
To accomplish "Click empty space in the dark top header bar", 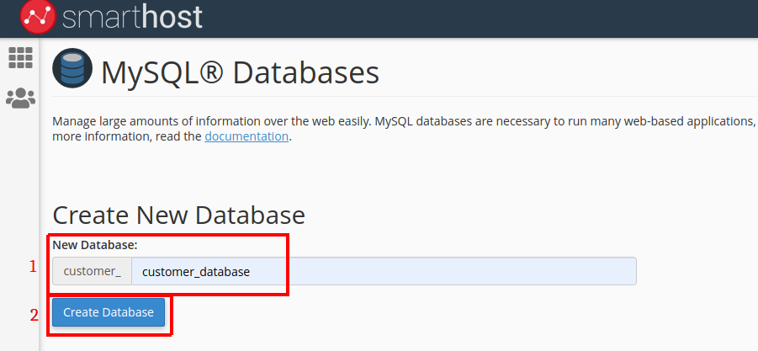I will pyautogui.click(x=505, y=17).
